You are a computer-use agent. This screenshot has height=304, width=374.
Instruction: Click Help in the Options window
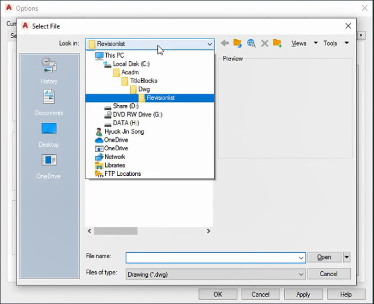click(346, 294)
